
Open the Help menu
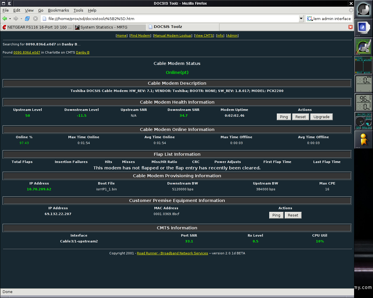(x=92, y=10)
